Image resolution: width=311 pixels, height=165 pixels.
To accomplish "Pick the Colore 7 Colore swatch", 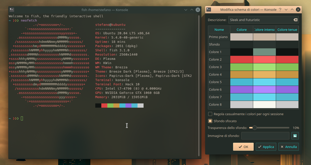I will point(242,97).
